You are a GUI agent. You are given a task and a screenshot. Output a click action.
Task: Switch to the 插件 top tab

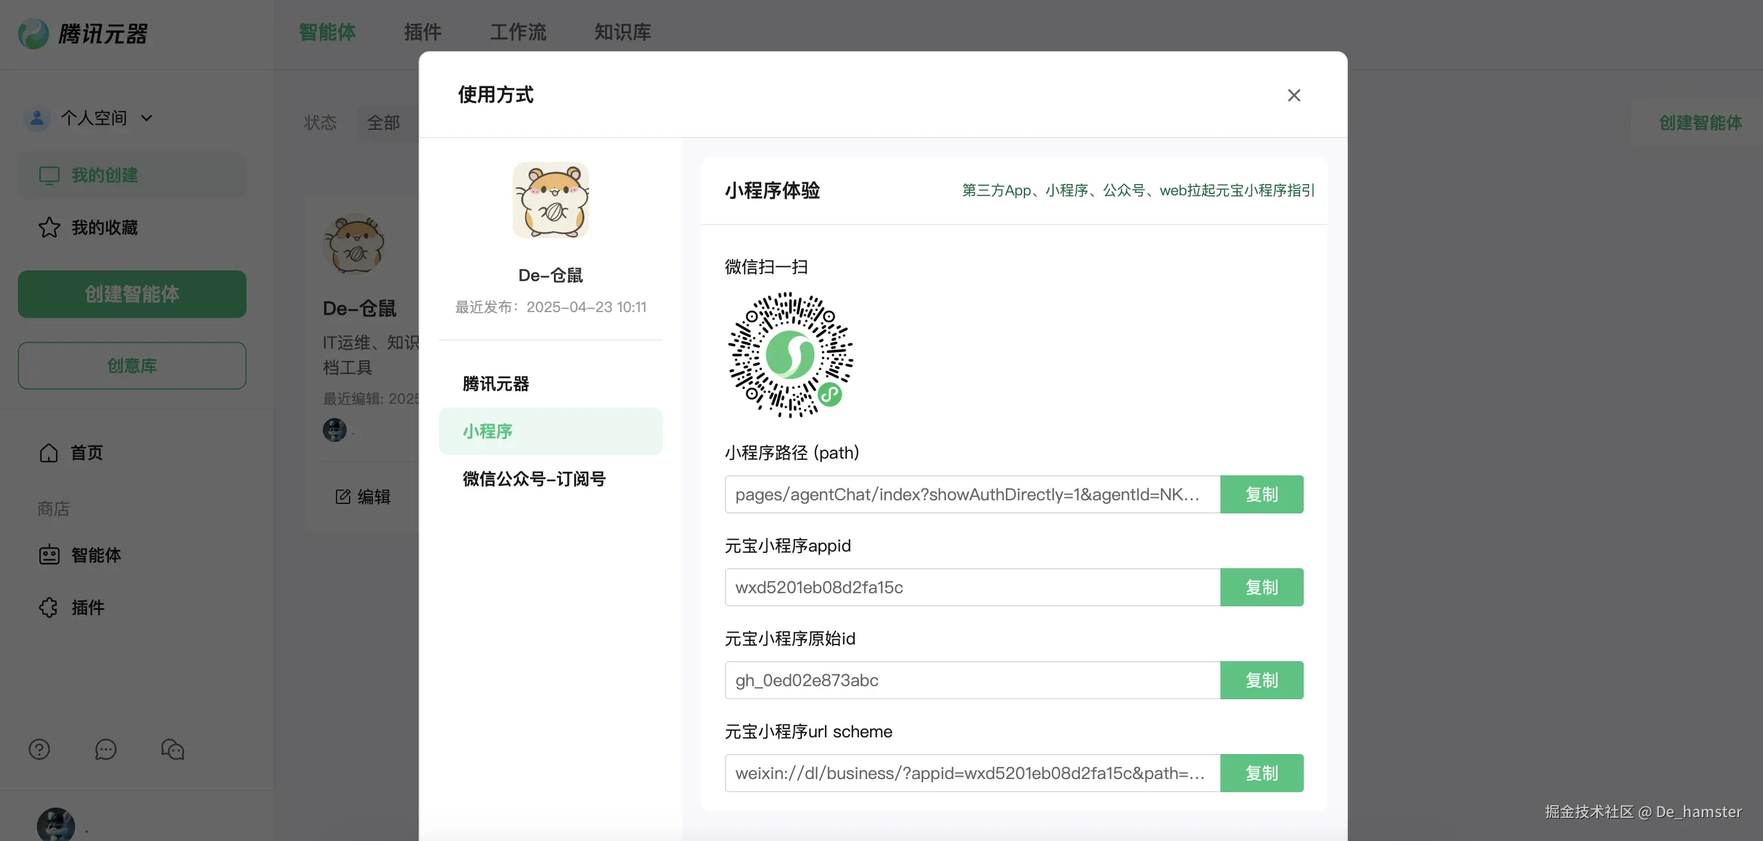pos(422,32)
